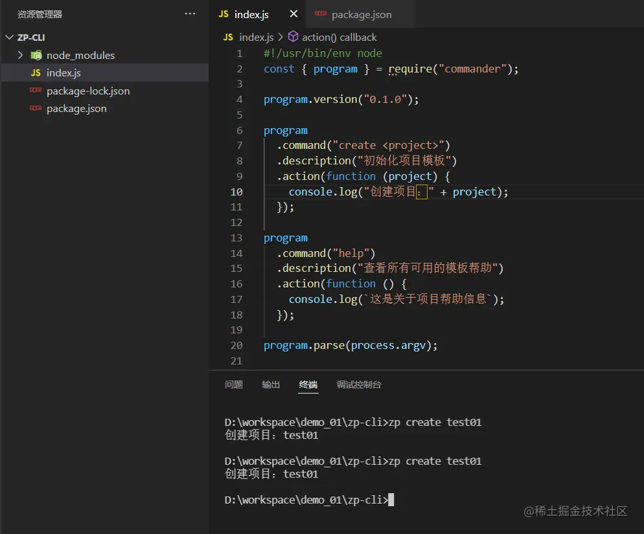Click the node_modules folder icon
Image resolution: width=644 pixels, height=534 pixels.
[x=36, y=55]
